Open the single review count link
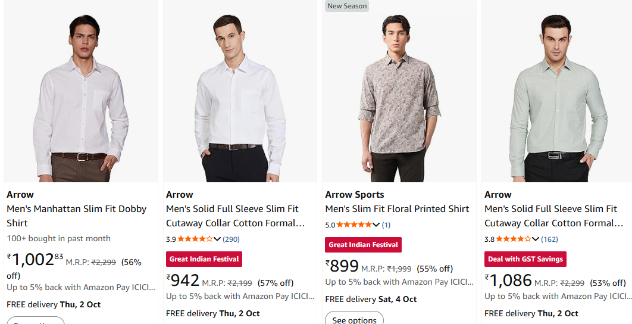632x324 pixels. click(386, 225)
